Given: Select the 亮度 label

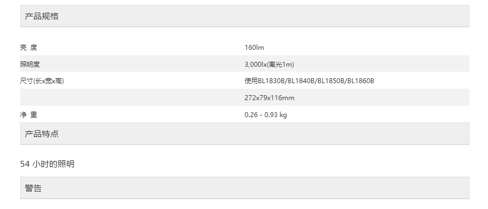Looking at the screenshot, I should coord(28,47).
